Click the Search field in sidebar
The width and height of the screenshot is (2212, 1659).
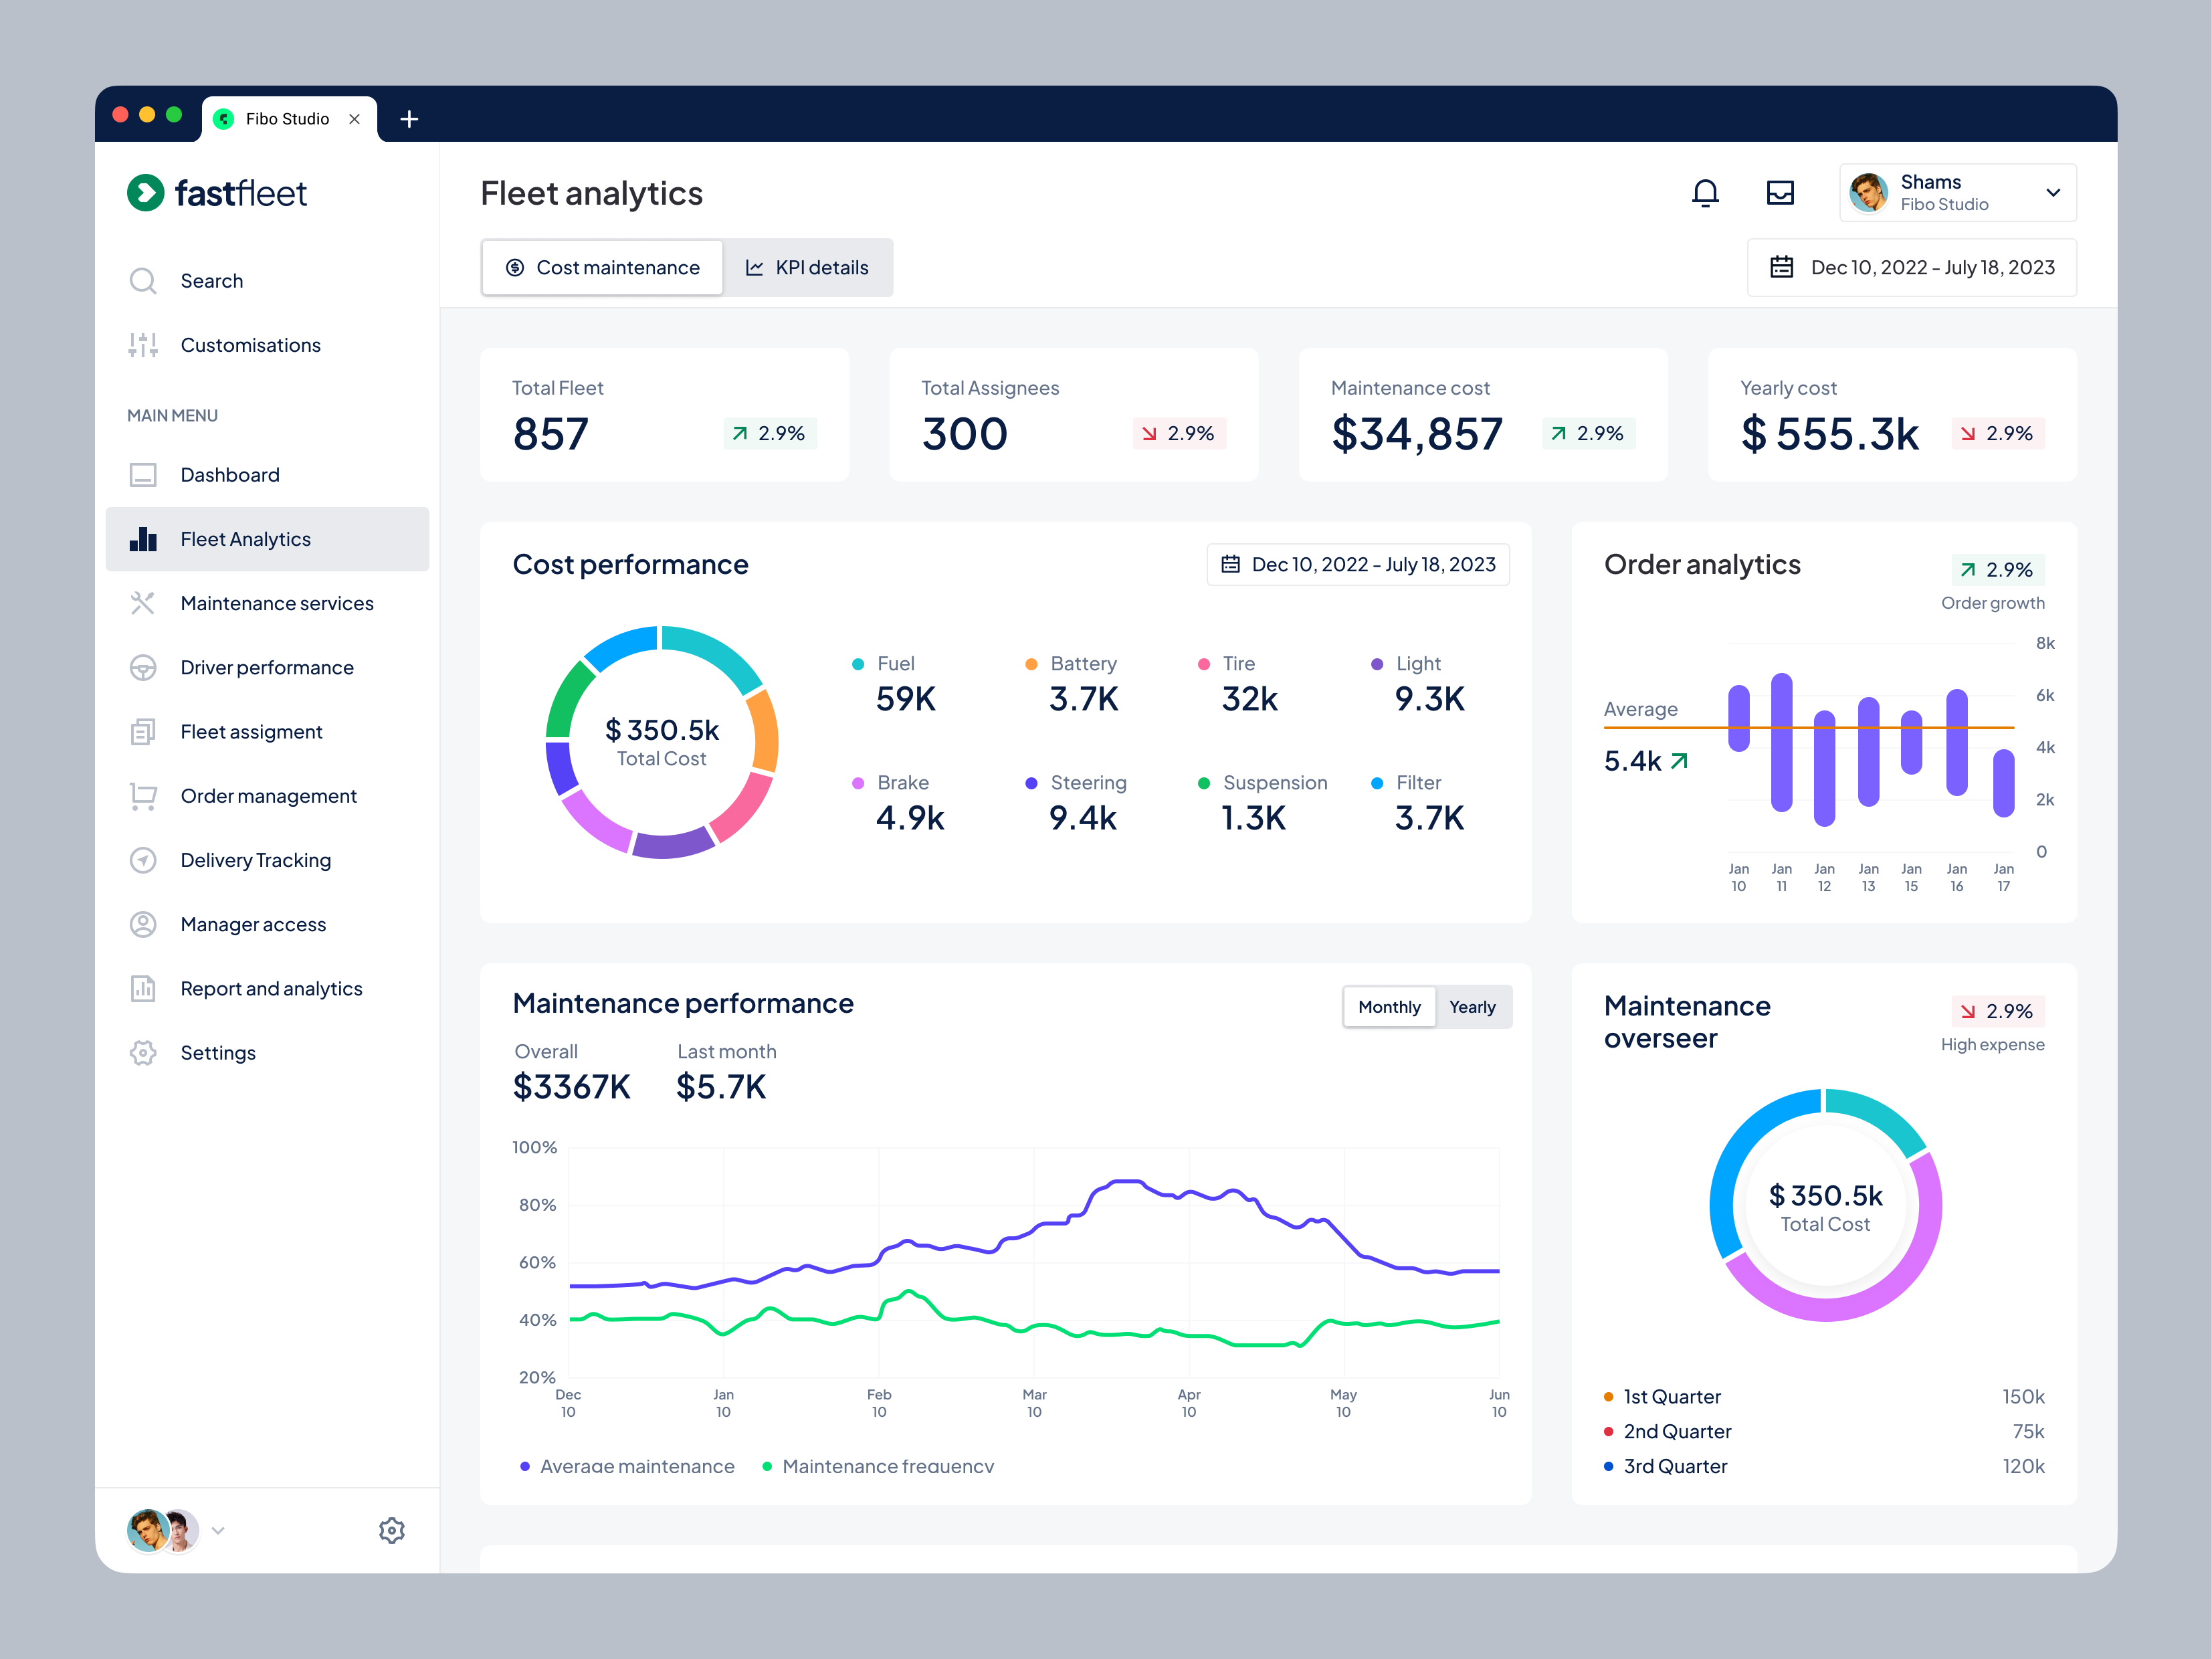click(x=211, y=281)
